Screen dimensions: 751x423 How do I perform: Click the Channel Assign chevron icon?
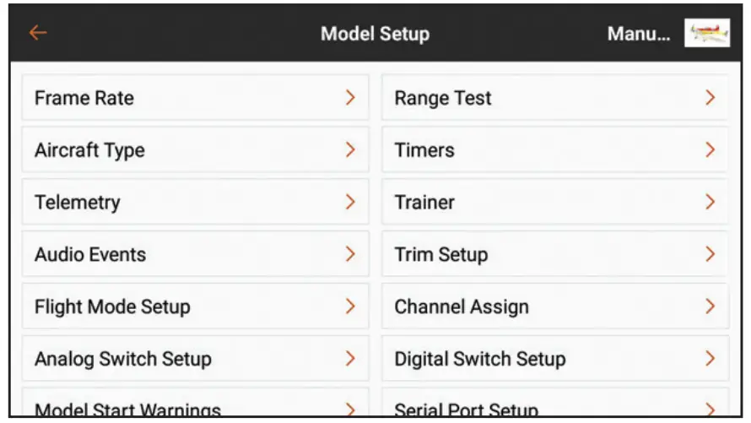710,307
